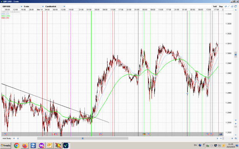This screenshot has height=149, width=239.
Task: Click the time zoom slider handle
Action: [x=223, y=138]
